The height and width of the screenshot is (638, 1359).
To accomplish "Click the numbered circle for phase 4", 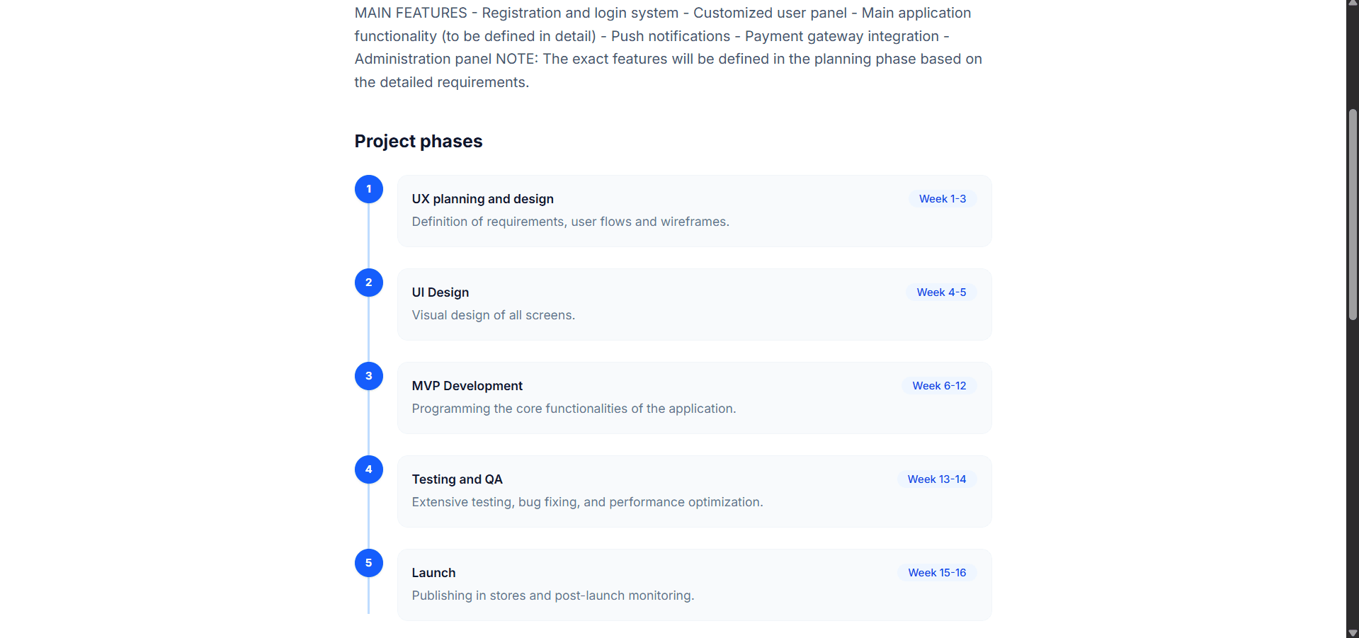I will (368, 469).
